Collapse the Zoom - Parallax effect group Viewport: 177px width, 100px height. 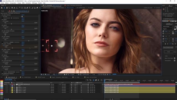[x=1, y=44]
